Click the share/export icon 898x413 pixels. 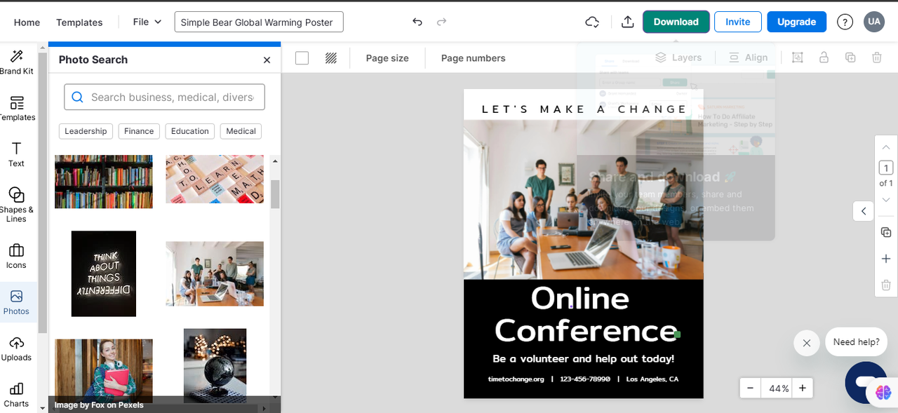[x=627, y=22]
